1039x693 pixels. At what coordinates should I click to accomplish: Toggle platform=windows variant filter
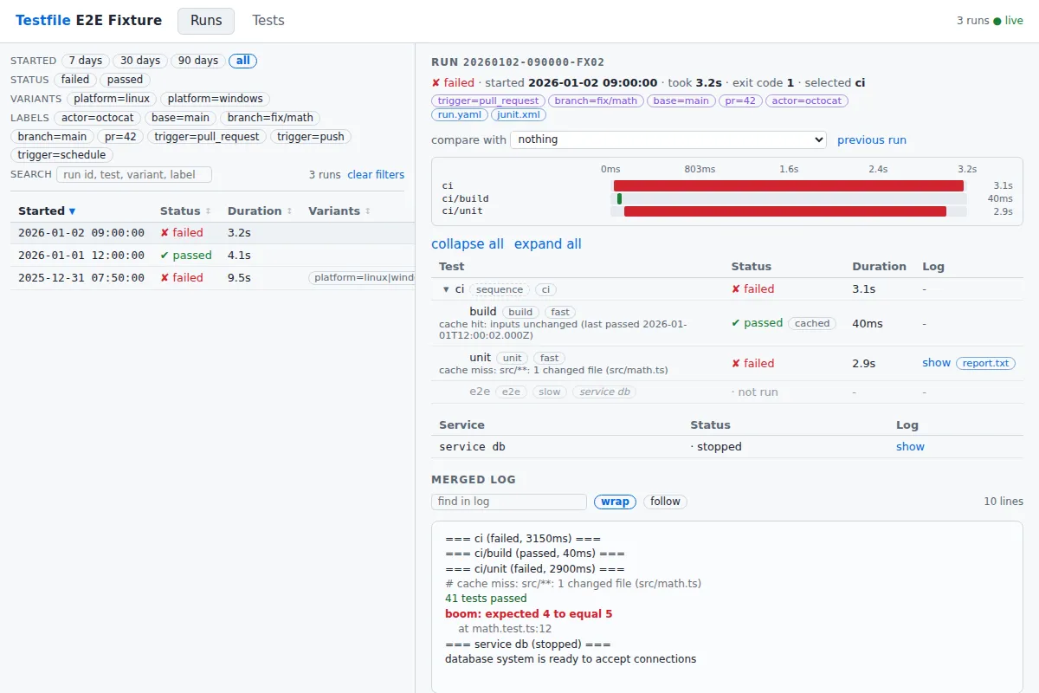(216, 99)
